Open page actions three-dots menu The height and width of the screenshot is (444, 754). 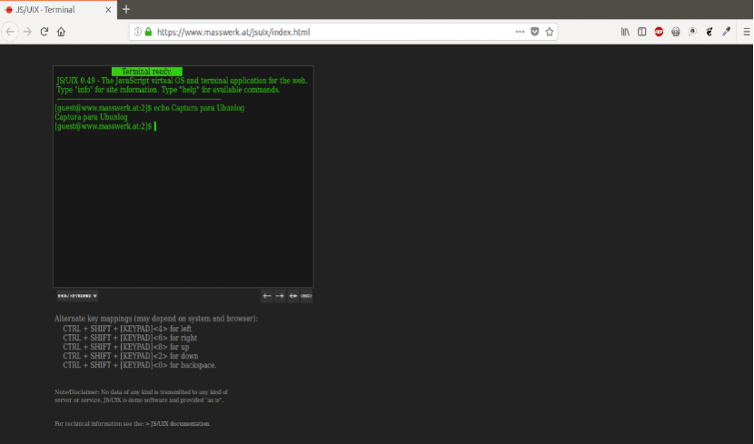coord(520,32)
